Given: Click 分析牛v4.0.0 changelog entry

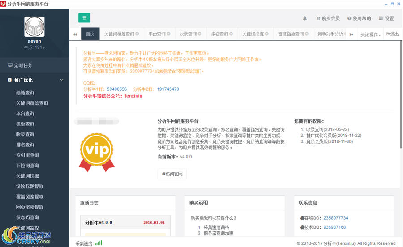Looking at the screenshot, I should (x=125, y=222).
